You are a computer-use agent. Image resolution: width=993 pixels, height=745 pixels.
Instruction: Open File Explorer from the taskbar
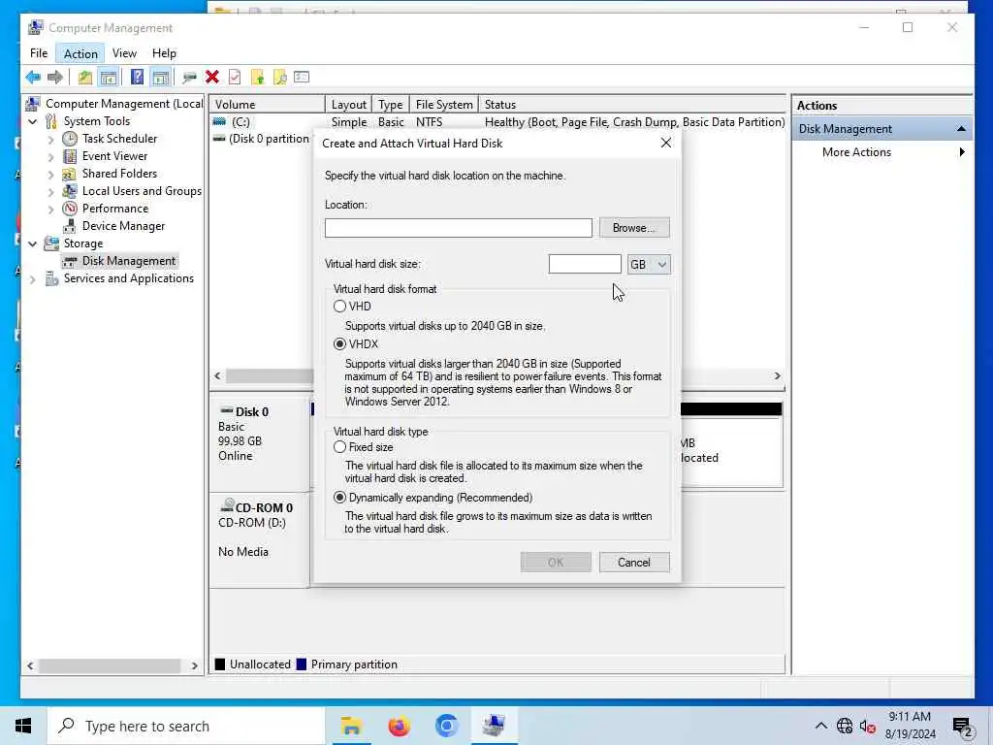351,726
